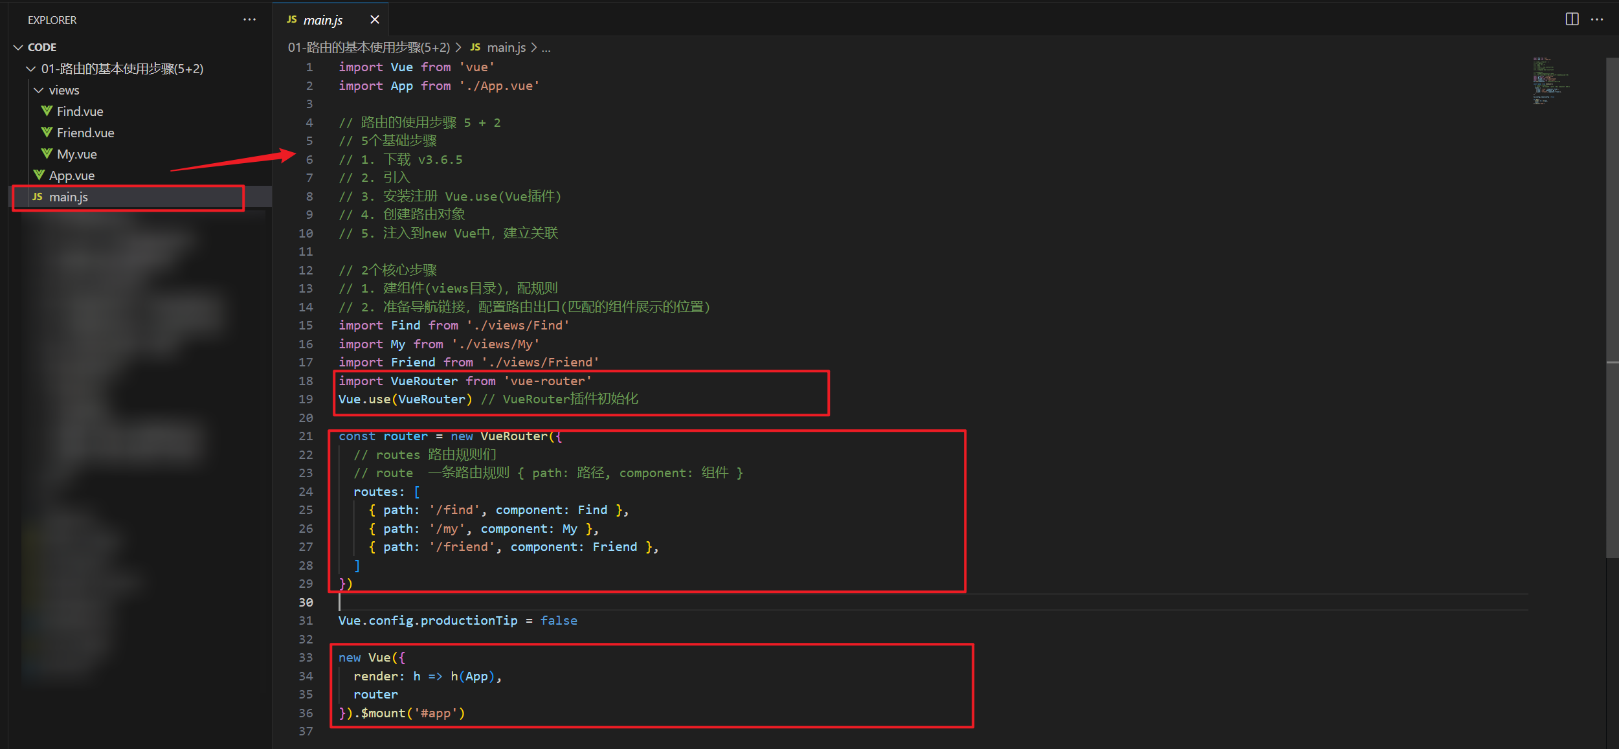
Task: Close the main.js editor tab
Action: tap(374, 19)
